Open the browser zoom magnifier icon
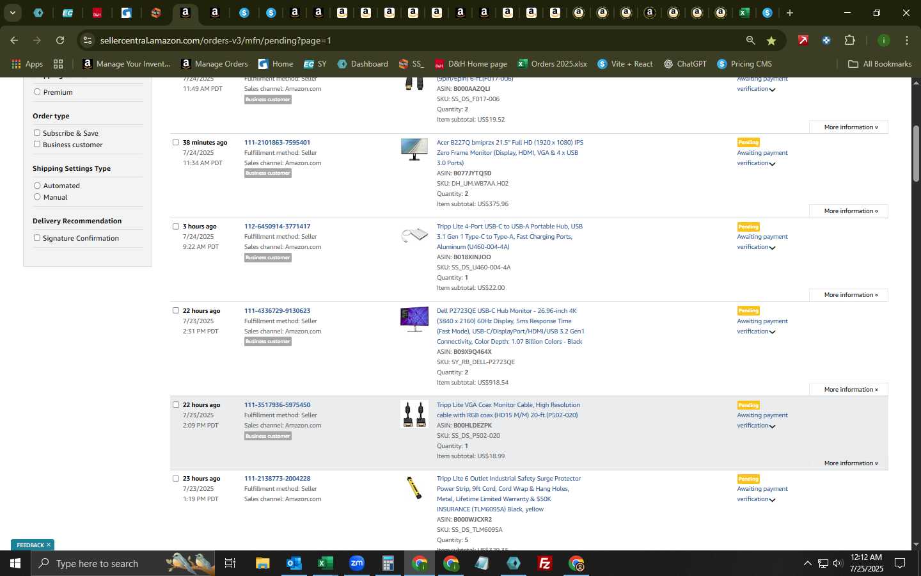The image size is (921, 576). pos(750,40)
